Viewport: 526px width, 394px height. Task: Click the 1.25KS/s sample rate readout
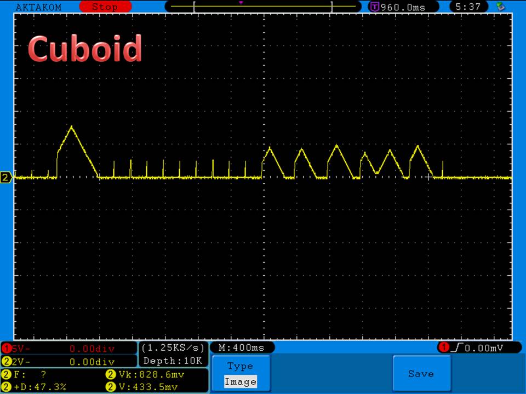(173, 347)
